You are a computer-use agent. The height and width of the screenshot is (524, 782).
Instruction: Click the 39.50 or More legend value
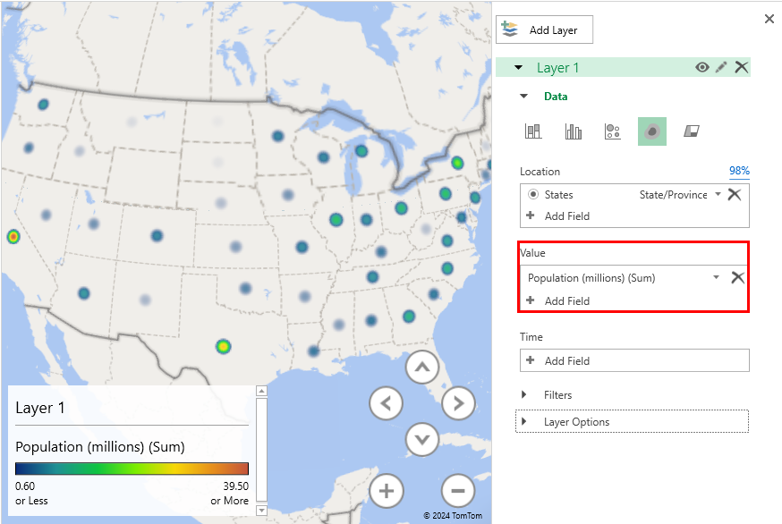[230, 493]
